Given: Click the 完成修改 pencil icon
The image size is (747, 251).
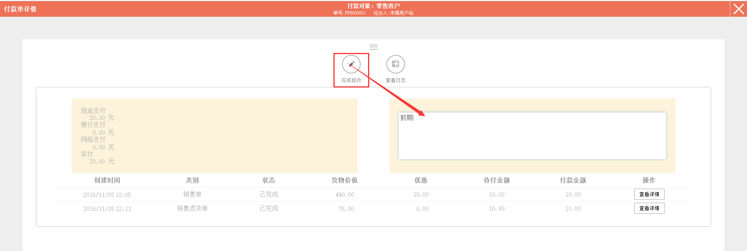Looking at the screenshot, I should pyautogui.click(x=351, y=64).
